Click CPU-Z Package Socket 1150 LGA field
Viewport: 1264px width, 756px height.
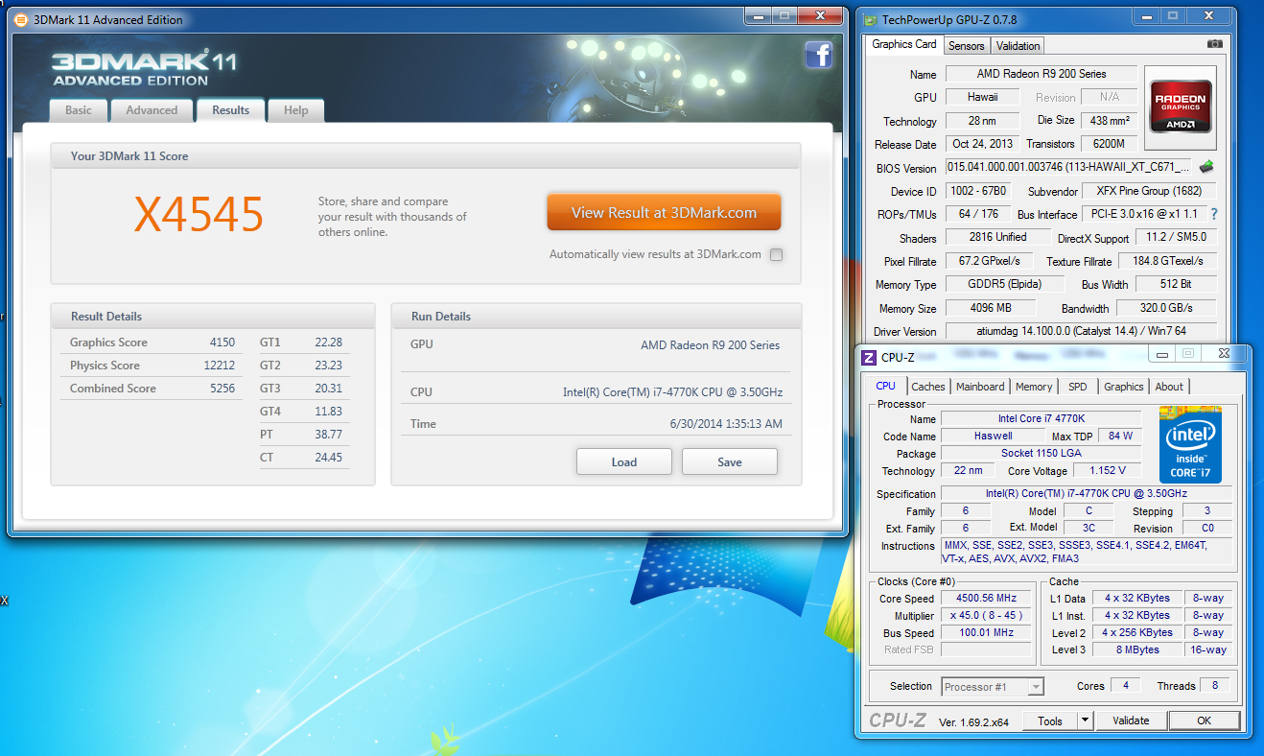(x=1041, y=453)
